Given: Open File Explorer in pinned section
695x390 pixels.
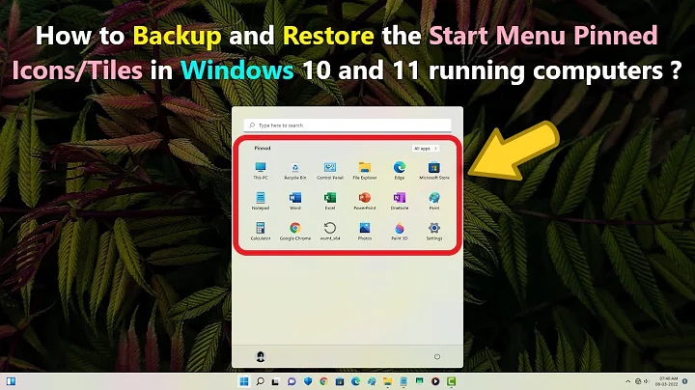Looking at the screenshot, I should pos(364,171).
